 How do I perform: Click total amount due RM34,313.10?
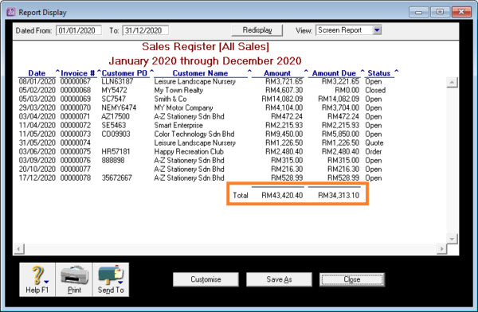pos(339,195)
